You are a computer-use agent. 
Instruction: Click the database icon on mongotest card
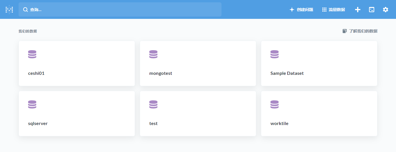153,54
